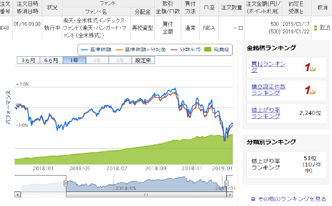Click the 通常 purchase method cell
Viewport: 332px width, 206px height.
click(190, 28)
